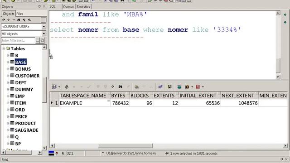290x163 pixels.
Task: Open the CURRENT USER dropdown
Action: coord(43,27)
